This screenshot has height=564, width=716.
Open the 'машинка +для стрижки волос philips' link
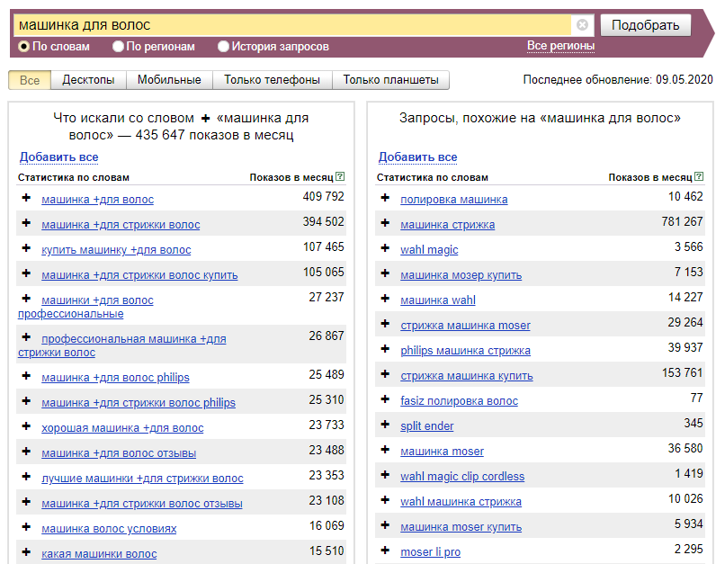139,403
